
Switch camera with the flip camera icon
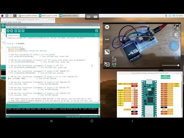click(176, 35)
